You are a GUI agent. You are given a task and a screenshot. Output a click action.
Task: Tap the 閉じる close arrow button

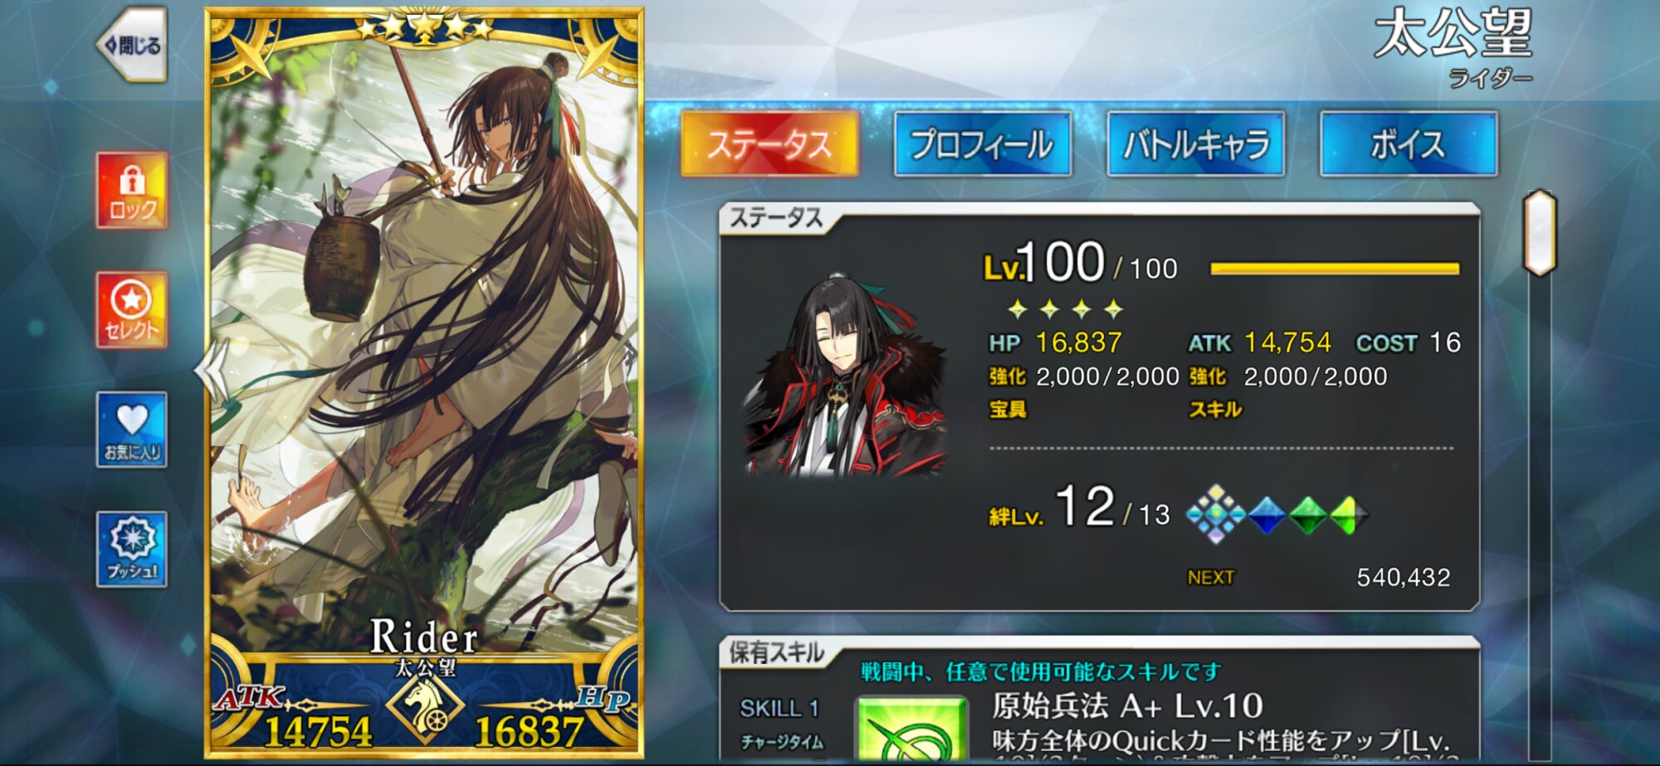(133, 45)
